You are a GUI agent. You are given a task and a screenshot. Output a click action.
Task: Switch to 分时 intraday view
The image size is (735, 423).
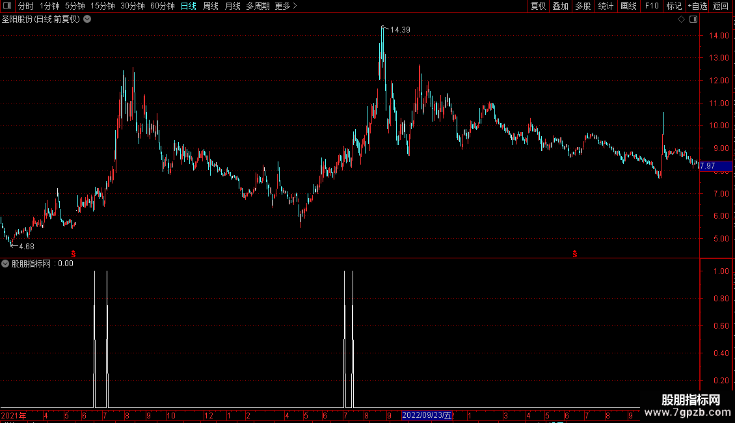pos(26,6)
